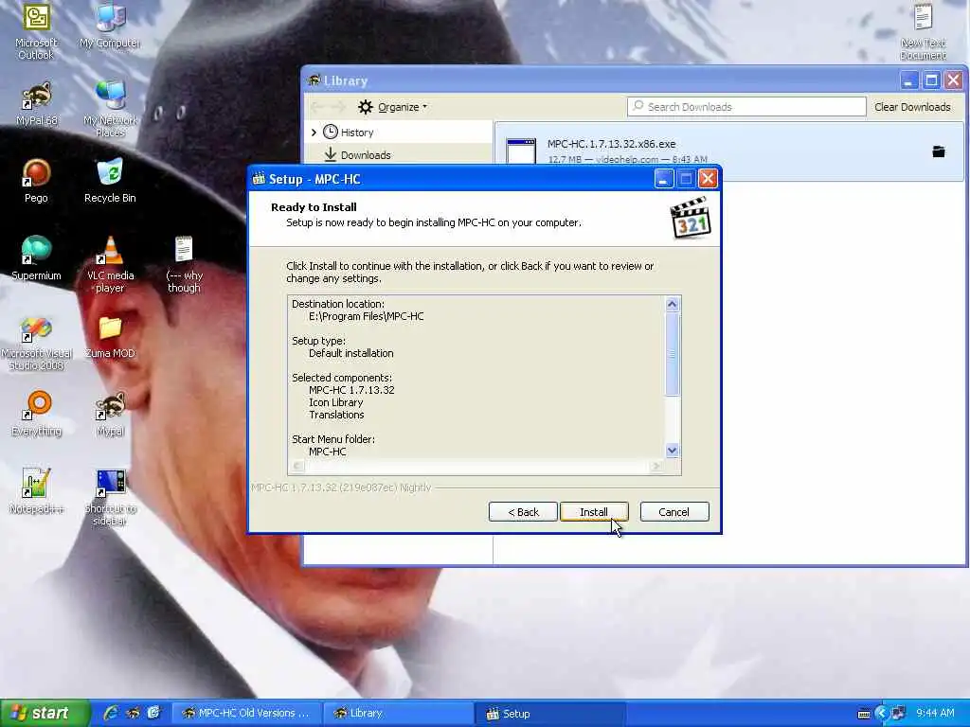Select the Notepad++ desktop shortcut
The height and width of the screenshot is (727, 970).
[37, 491]
